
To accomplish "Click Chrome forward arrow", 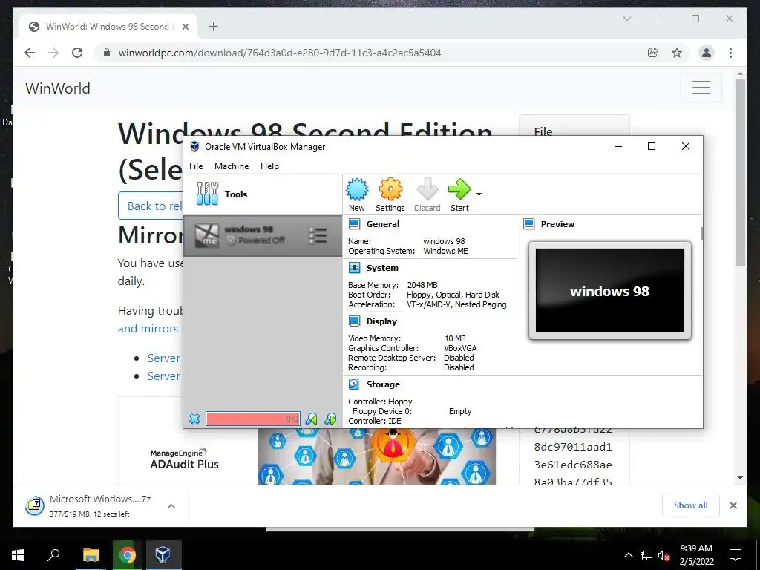I will [53, 53].
